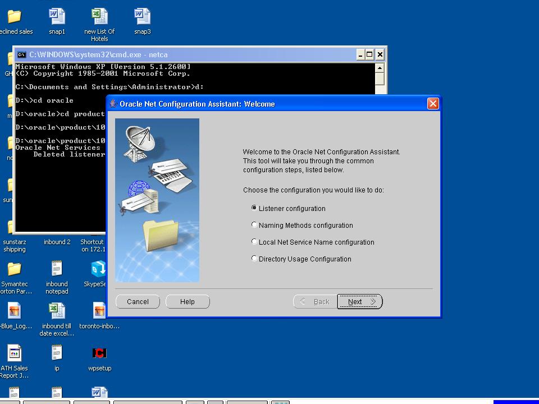Click the Cancel button in Oracle assistant

138,302
